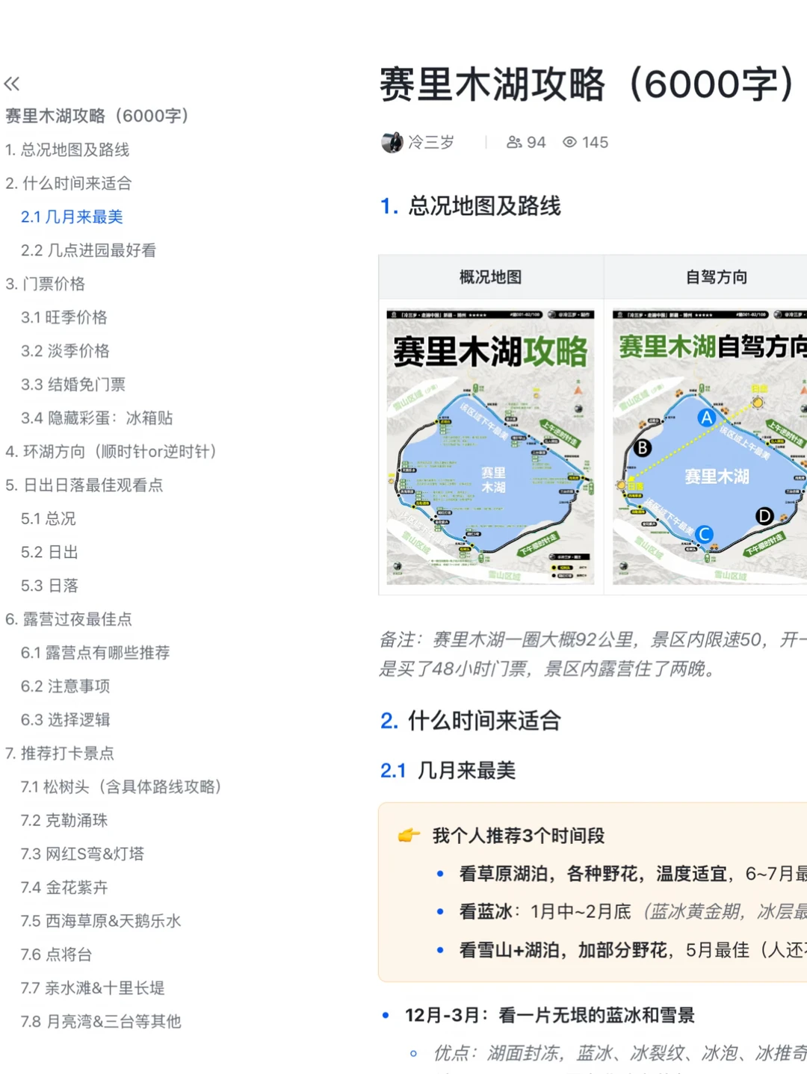
Task: Click bullet text 12月-3月：看一片无垠的蓝冰和雪景
Action: [x=550, y=1015]
